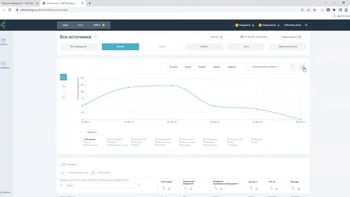Sort by the Посетители column
The image size is (350, 197).
[164, 188]
